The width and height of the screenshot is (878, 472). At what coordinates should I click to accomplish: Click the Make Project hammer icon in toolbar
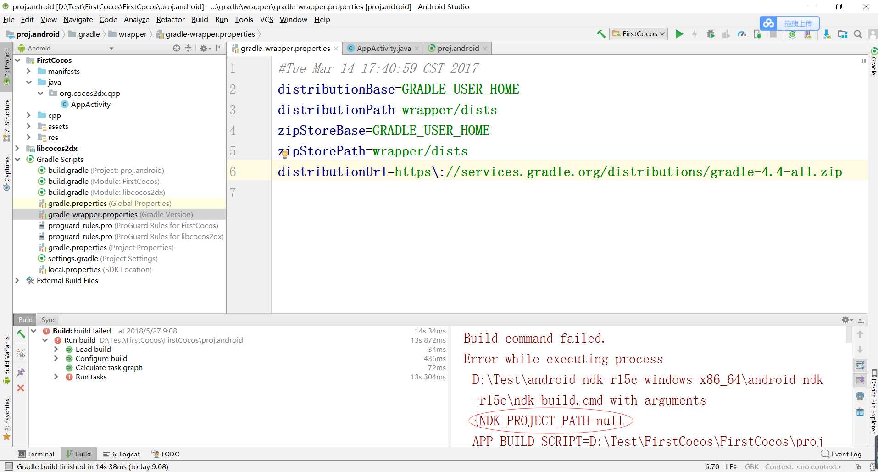coord(600,34)
